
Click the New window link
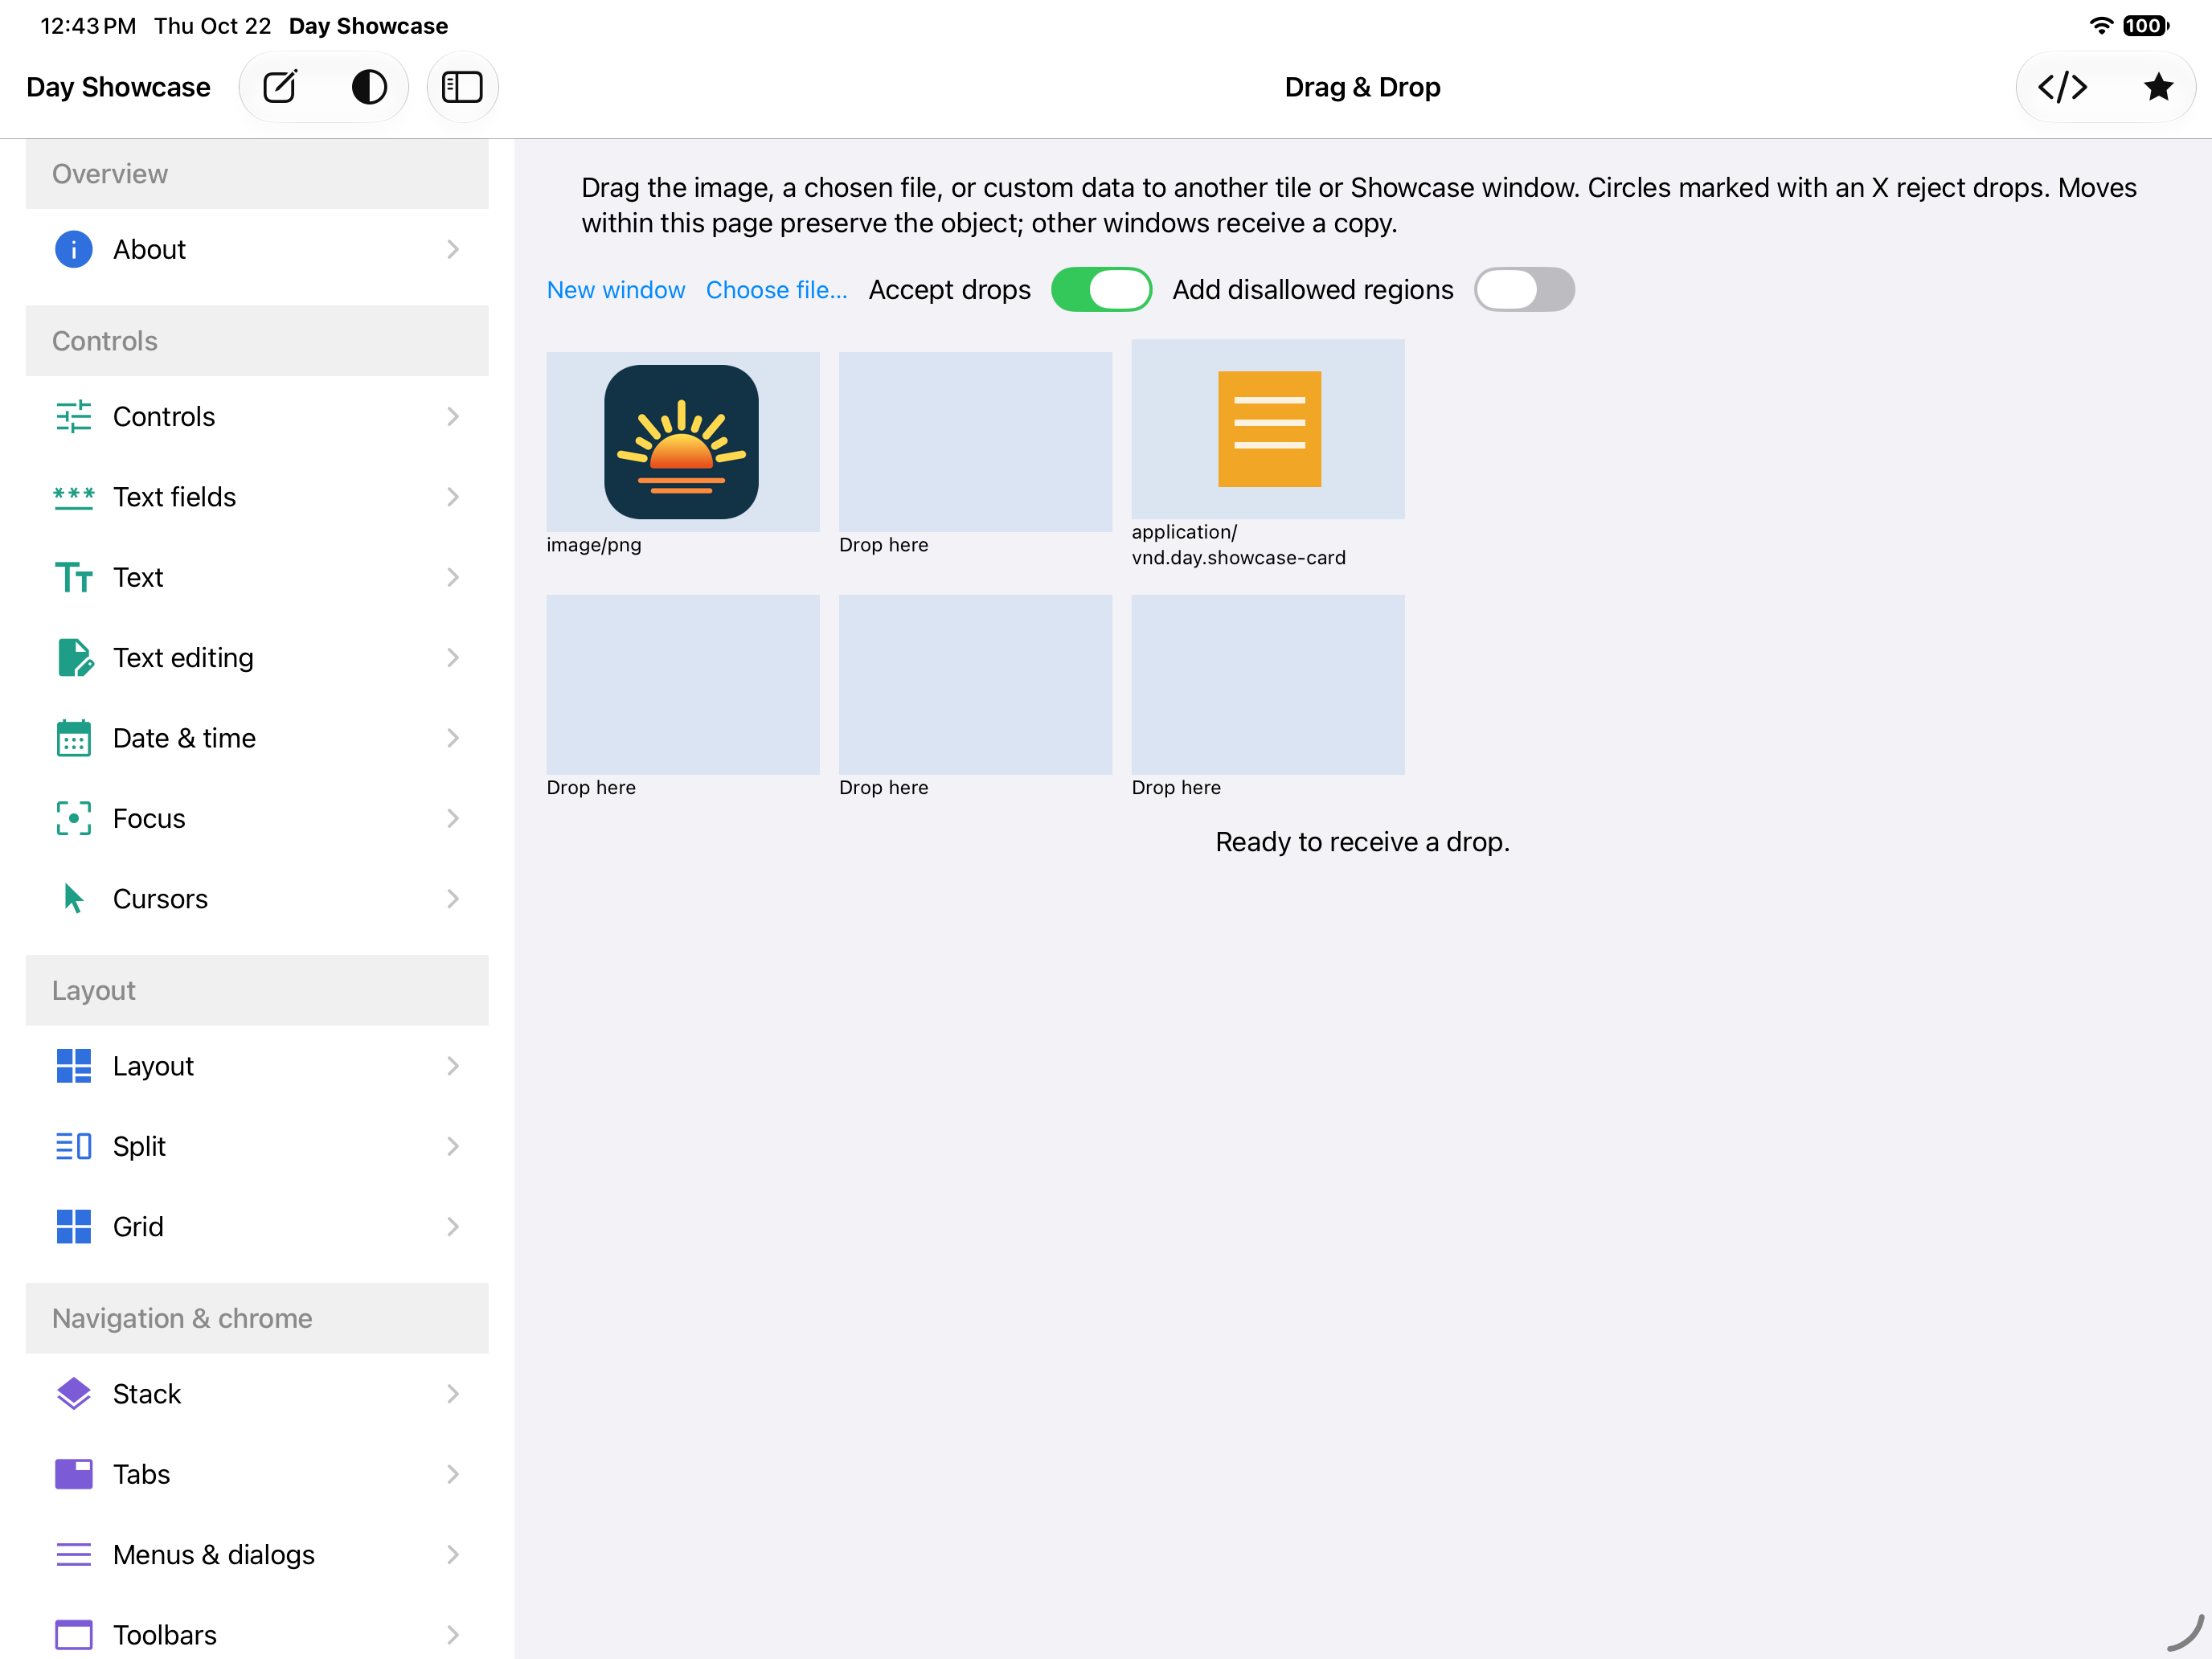[x=616, y=290]
